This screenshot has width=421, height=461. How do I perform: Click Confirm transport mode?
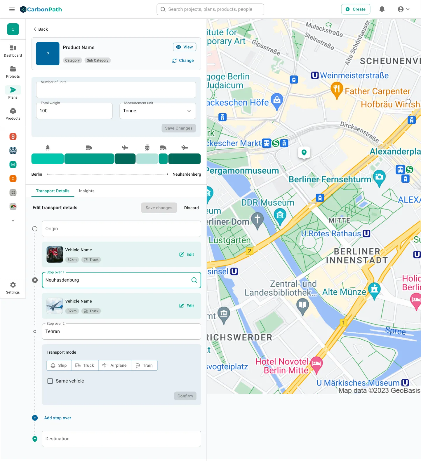(x=185, y=396)
